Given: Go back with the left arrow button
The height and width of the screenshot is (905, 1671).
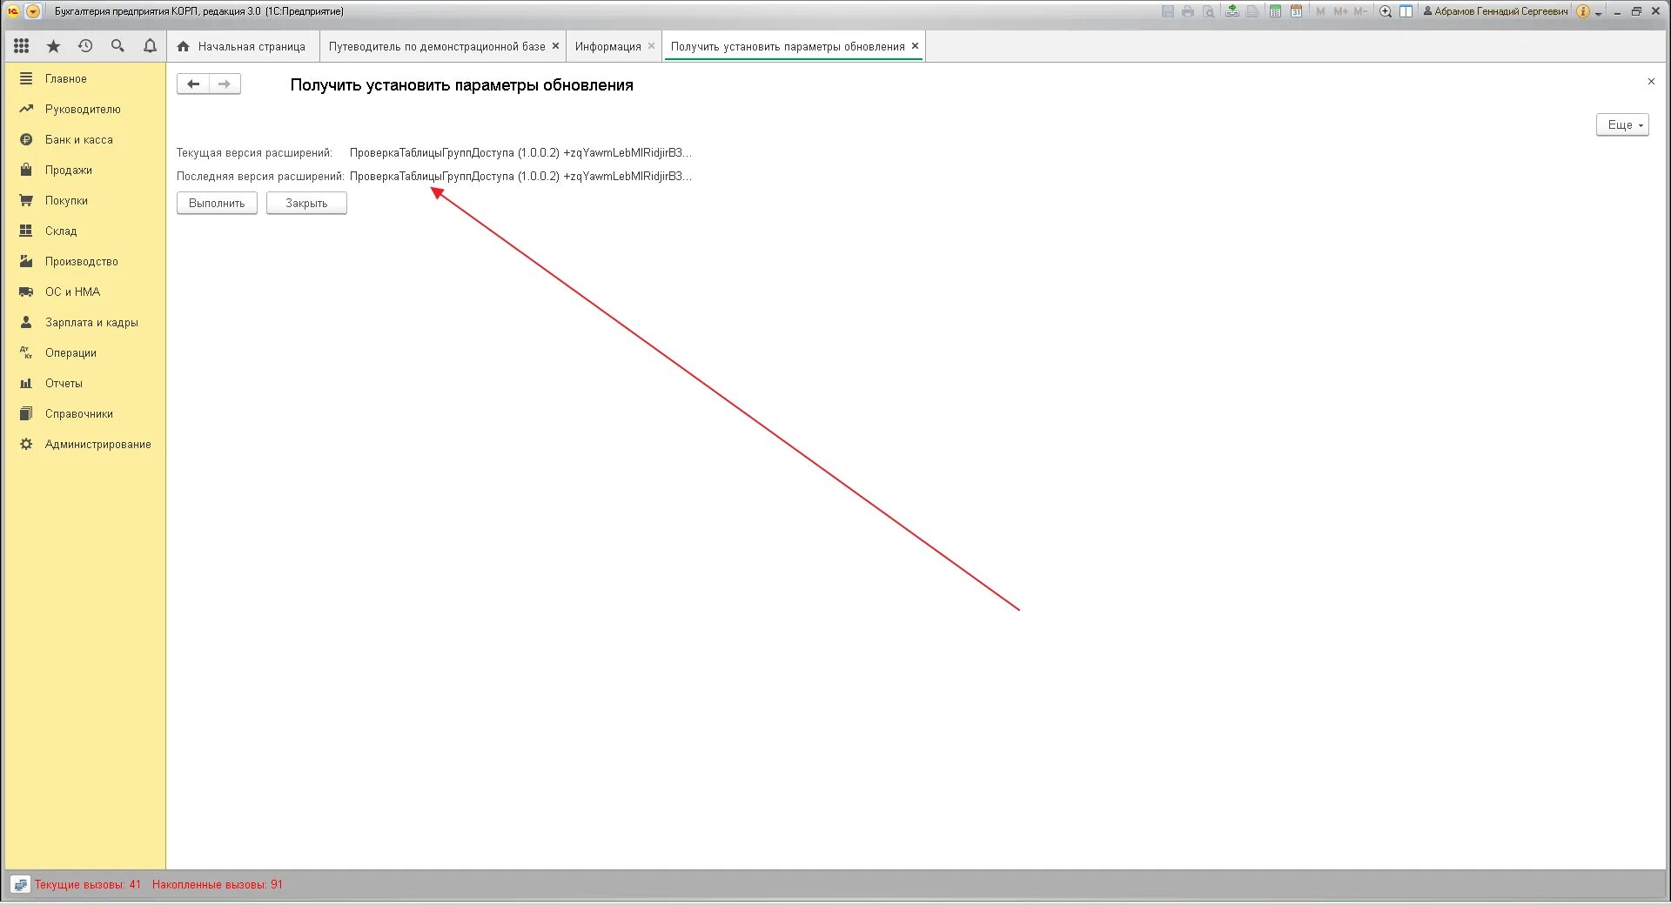Looking at the screenshot, I should [193, 84].
